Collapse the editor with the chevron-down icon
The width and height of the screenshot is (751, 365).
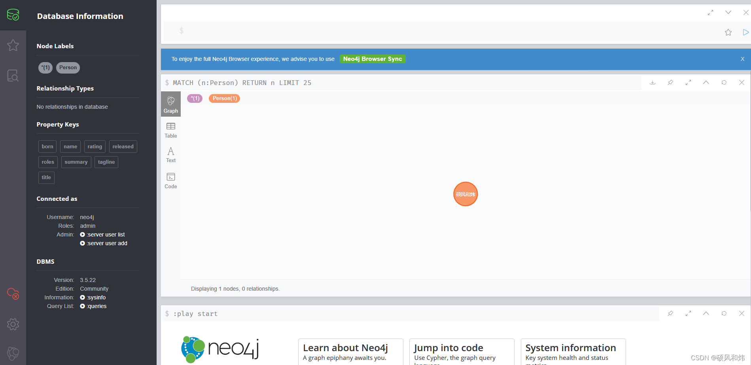(x=728, y=13)
